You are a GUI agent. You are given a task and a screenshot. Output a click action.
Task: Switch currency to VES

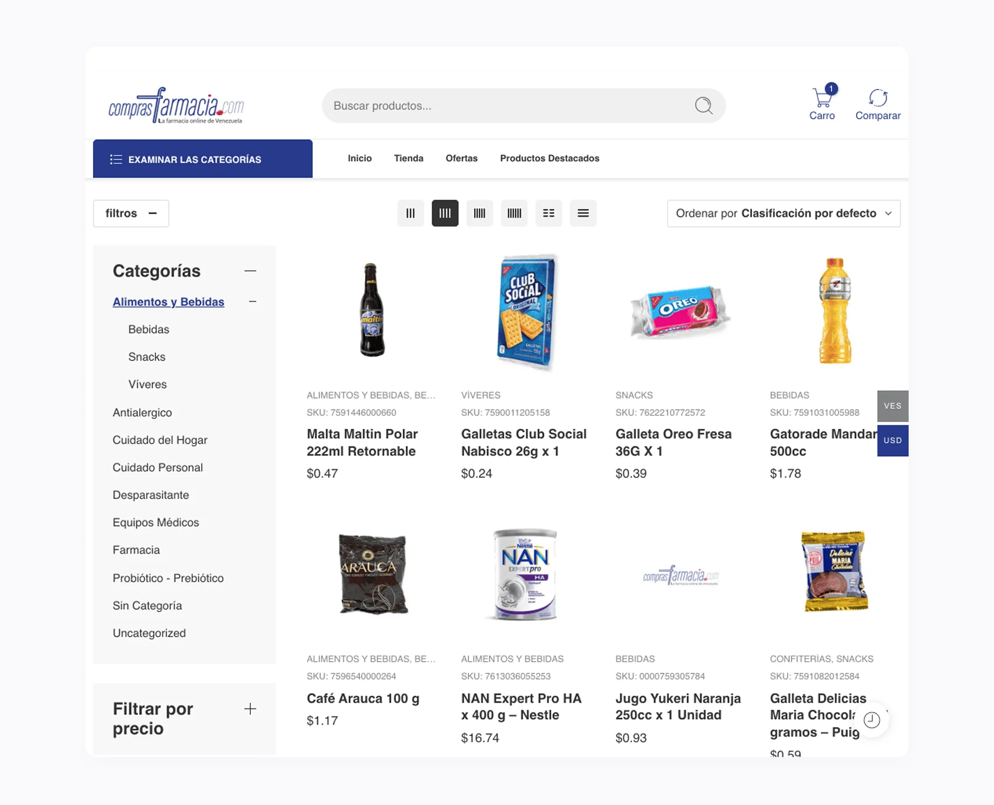893,405
